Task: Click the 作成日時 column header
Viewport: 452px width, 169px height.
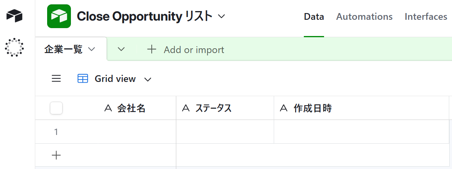Action: tap(312, 108)
